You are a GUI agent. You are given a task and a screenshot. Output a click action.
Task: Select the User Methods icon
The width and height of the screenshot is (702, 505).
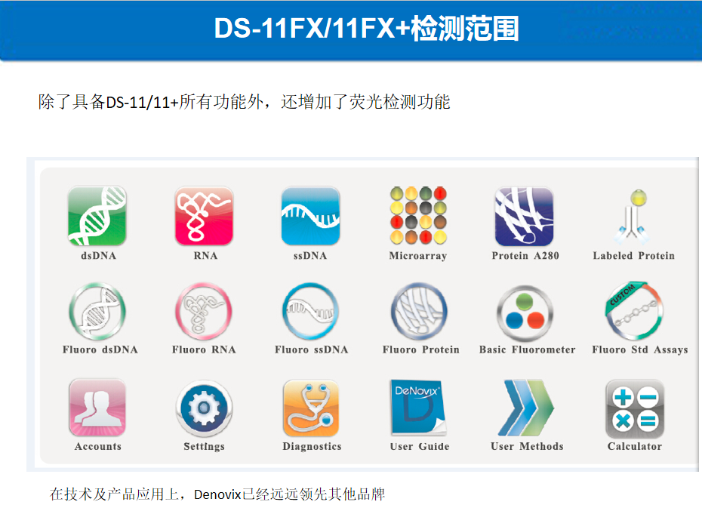pos(526,408)
